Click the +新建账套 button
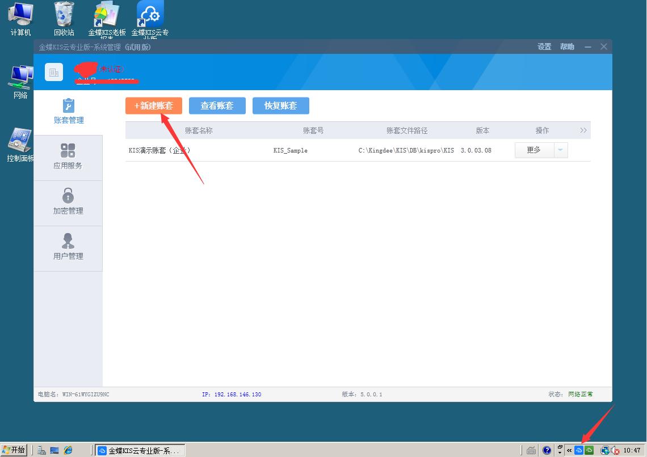This screenshot has height=457, width=647. (153, 106)
